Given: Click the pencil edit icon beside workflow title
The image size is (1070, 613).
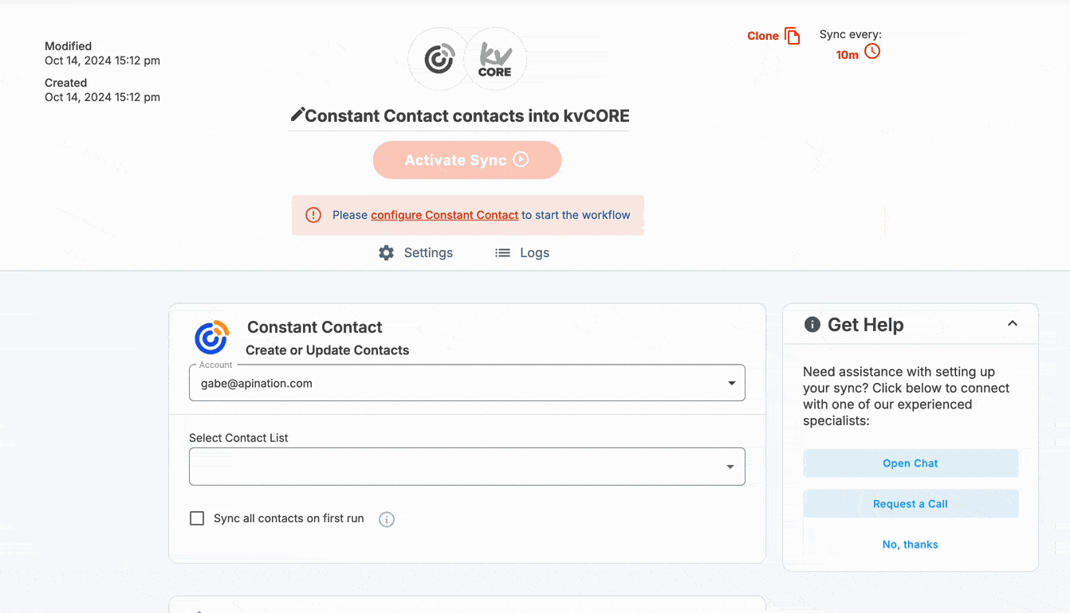Looking at the screenshot, I should tap(297, 115).
